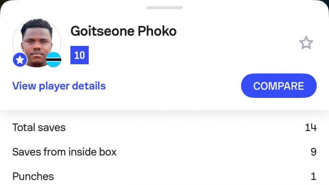Tap dark backdrop corner at top left

coord(2,2)
